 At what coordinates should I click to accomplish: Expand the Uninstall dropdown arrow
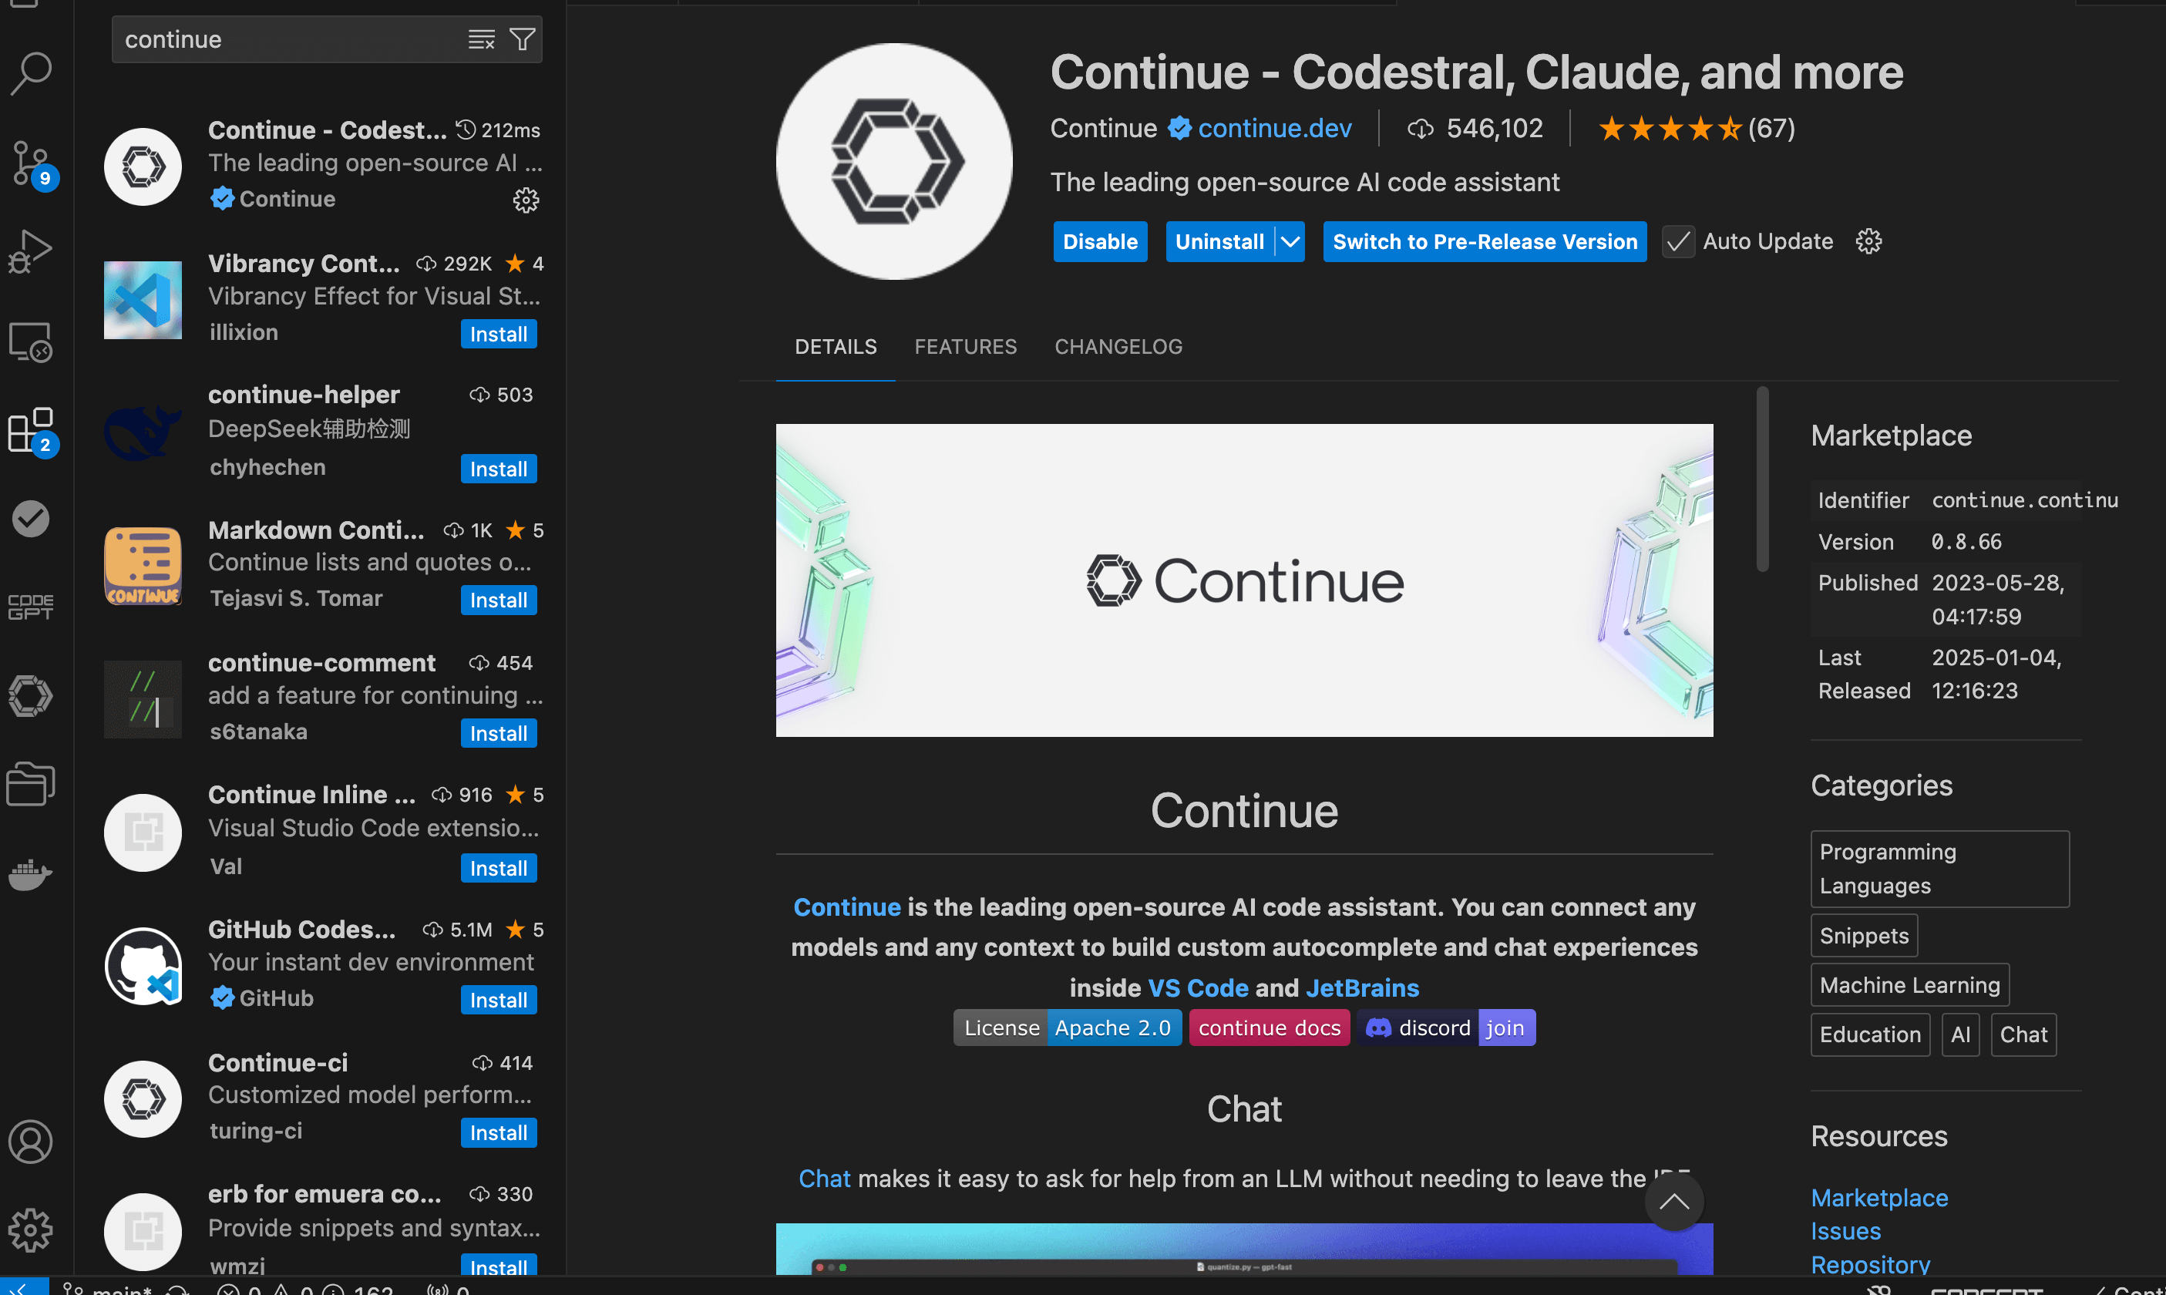pyautogui.click(x=1290, y=242)
